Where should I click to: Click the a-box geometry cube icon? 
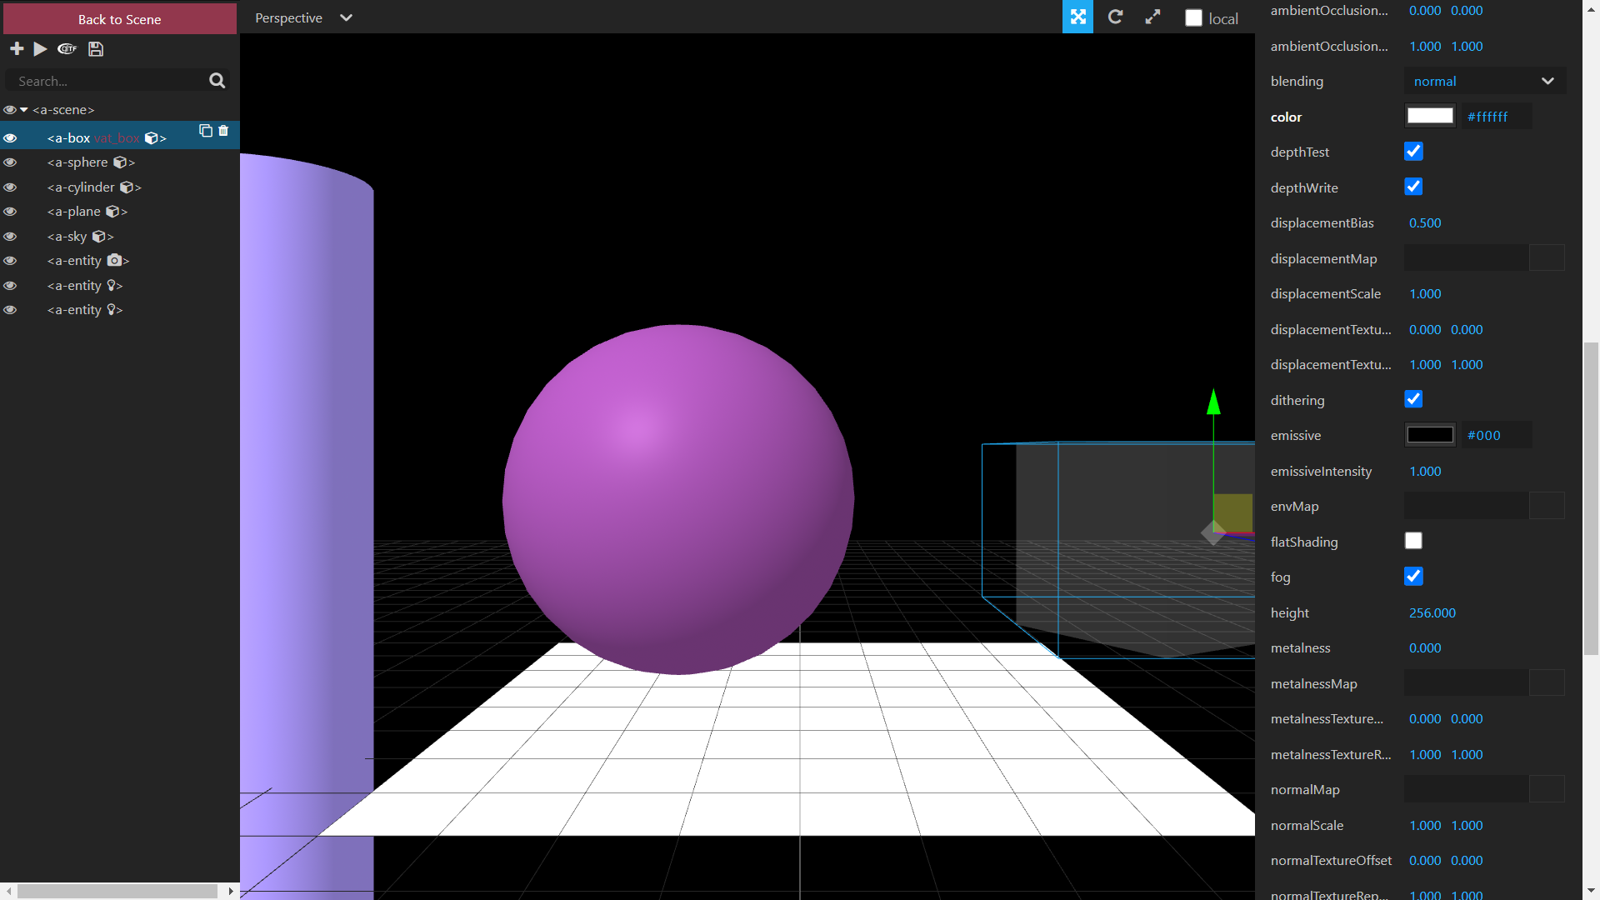pos(152,138)
